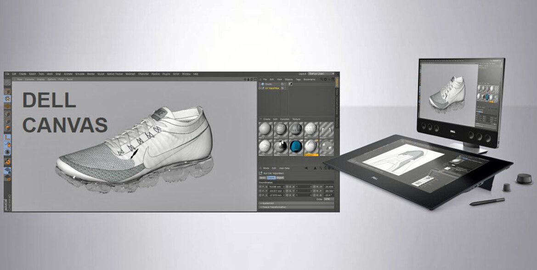
Task: Open the Material Manager Function menu
Action: [285, 119]
